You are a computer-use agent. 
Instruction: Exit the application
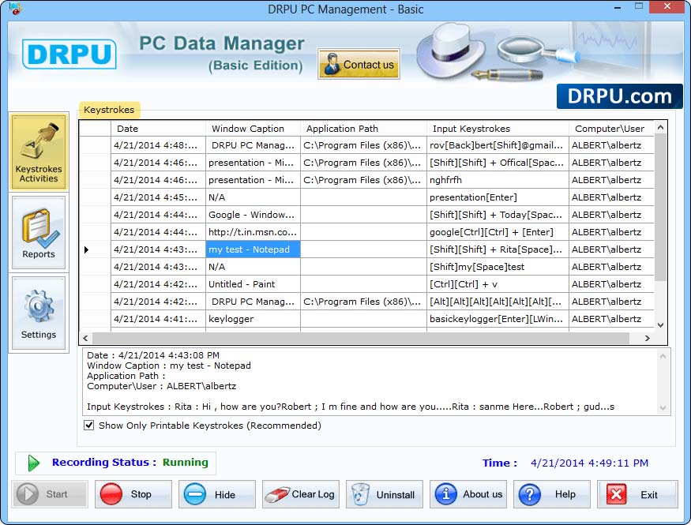tap(637, 494)
